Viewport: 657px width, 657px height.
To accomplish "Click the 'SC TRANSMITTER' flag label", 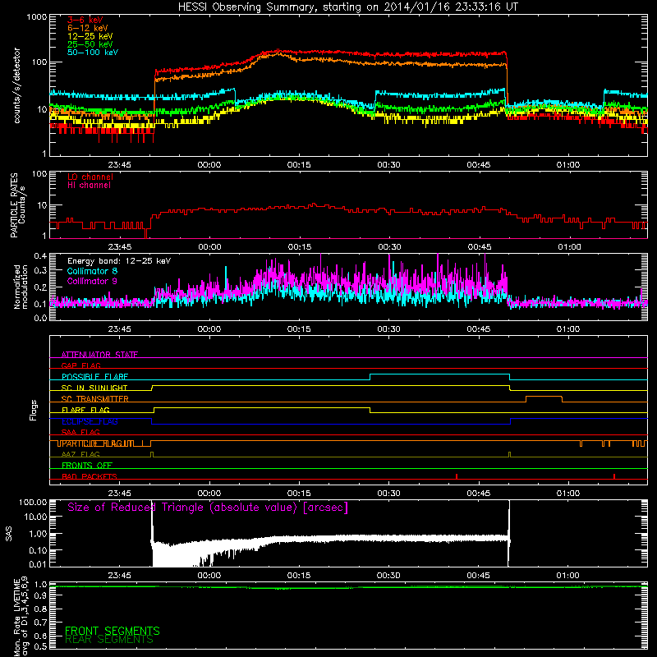I will (x=94, y=399).
